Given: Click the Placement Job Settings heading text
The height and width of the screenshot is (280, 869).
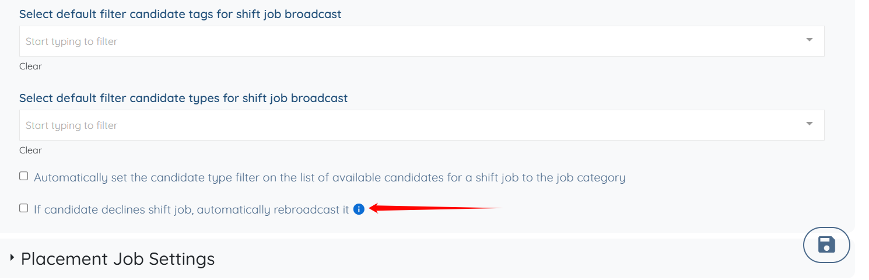Looking at the screenshot, I should tap(118, 258).
